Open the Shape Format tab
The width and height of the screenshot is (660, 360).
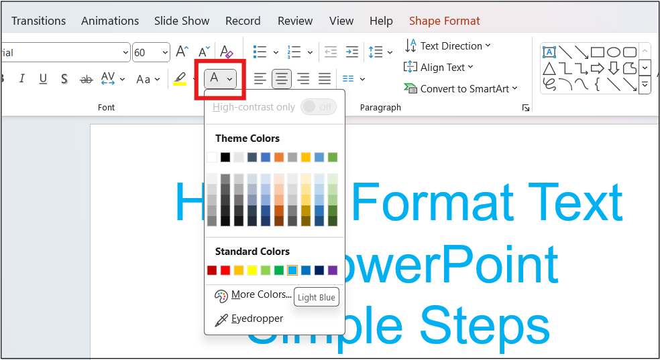[445, 21]
